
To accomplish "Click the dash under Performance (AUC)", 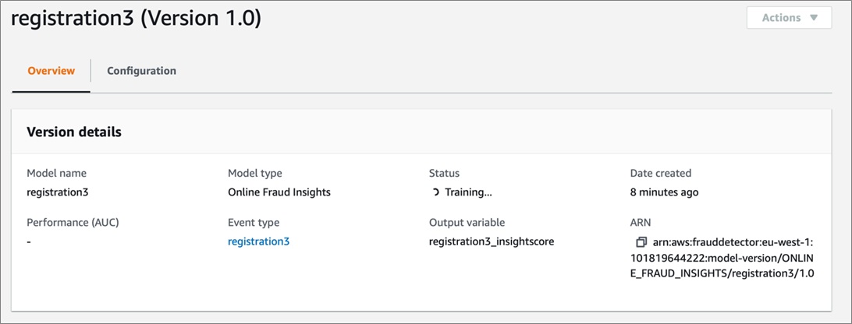I will 29,242.
